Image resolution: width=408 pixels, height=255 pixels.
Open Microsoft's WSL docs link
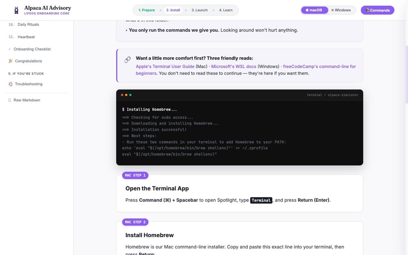tap(234, 66)
